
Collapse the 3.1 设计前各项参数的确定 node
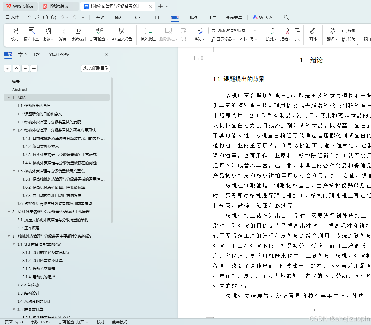[x=14, y=244]
